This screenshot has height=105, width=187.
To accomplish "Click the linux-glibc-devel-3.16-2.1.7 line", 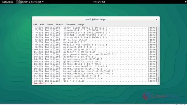I will [95, 28].
